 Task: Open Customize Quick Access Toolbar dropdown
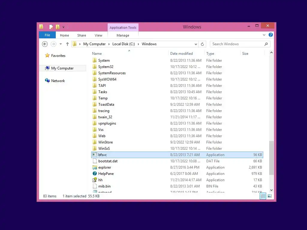pyautogui.click(x=64, y=27)
